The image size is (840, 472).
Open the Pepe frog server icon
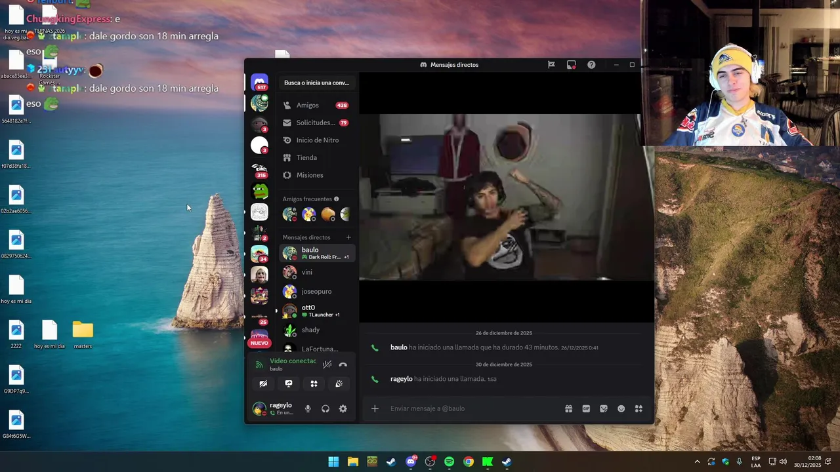(260, 191)
